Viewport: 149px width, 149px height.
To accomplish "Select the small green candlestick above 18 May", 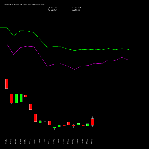I will (55, 128).
